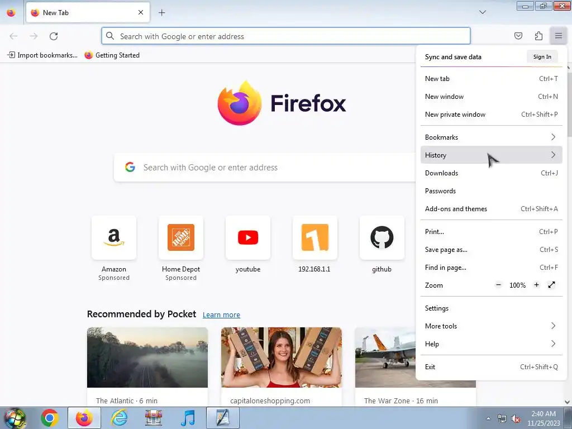Click the taskbar clock and date
The height and width of the screenshot is (429, 572).
pyautogui.click(x=543, y=418)
